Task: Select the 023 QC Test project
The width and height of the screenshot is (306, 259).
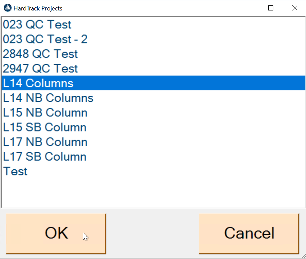Action: (37, 25)
